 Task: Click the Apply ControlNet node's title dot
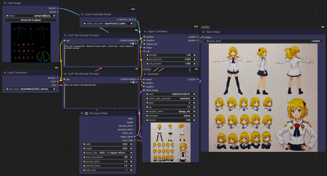(145, 32)
